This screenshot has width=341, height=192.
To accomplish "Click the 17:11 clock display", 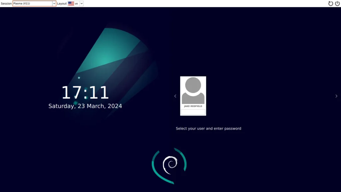I will click(85, 93).
